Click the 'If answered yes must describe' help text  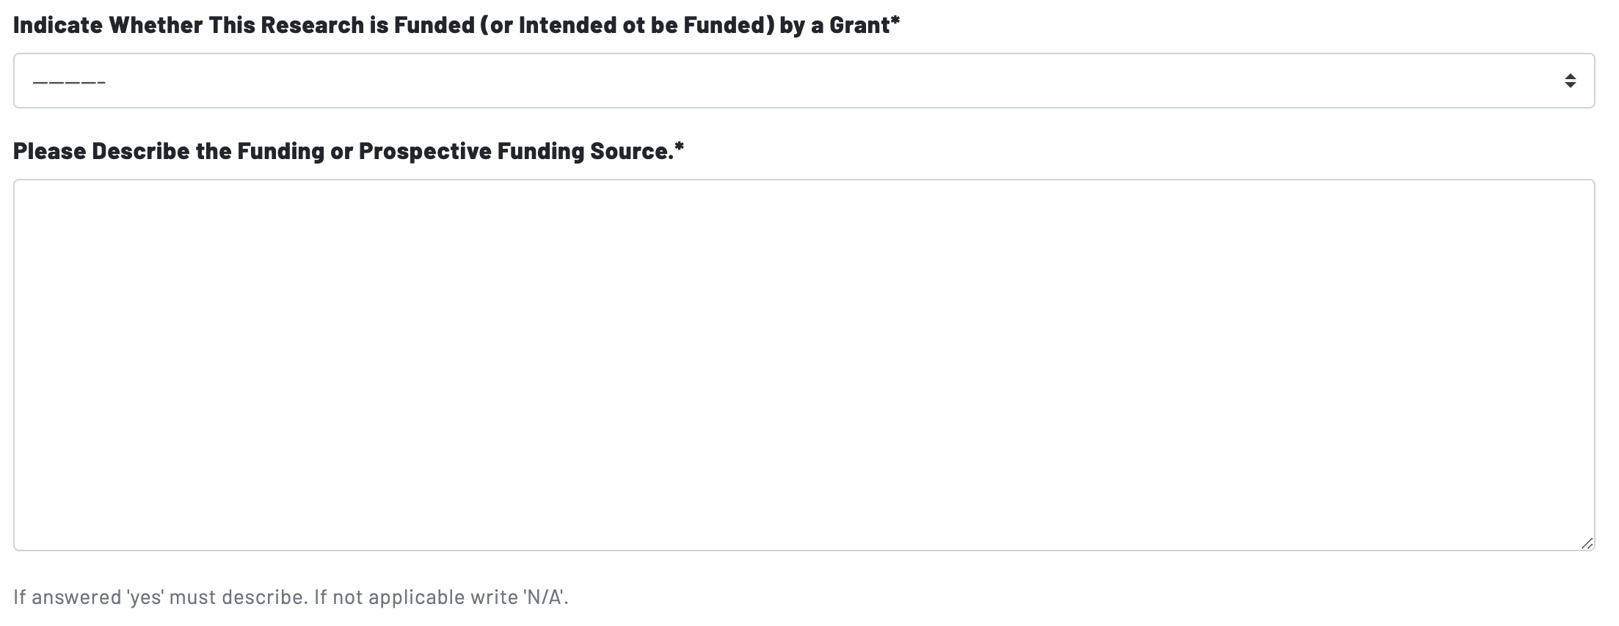pyautogui.click(x=160, y=597)
